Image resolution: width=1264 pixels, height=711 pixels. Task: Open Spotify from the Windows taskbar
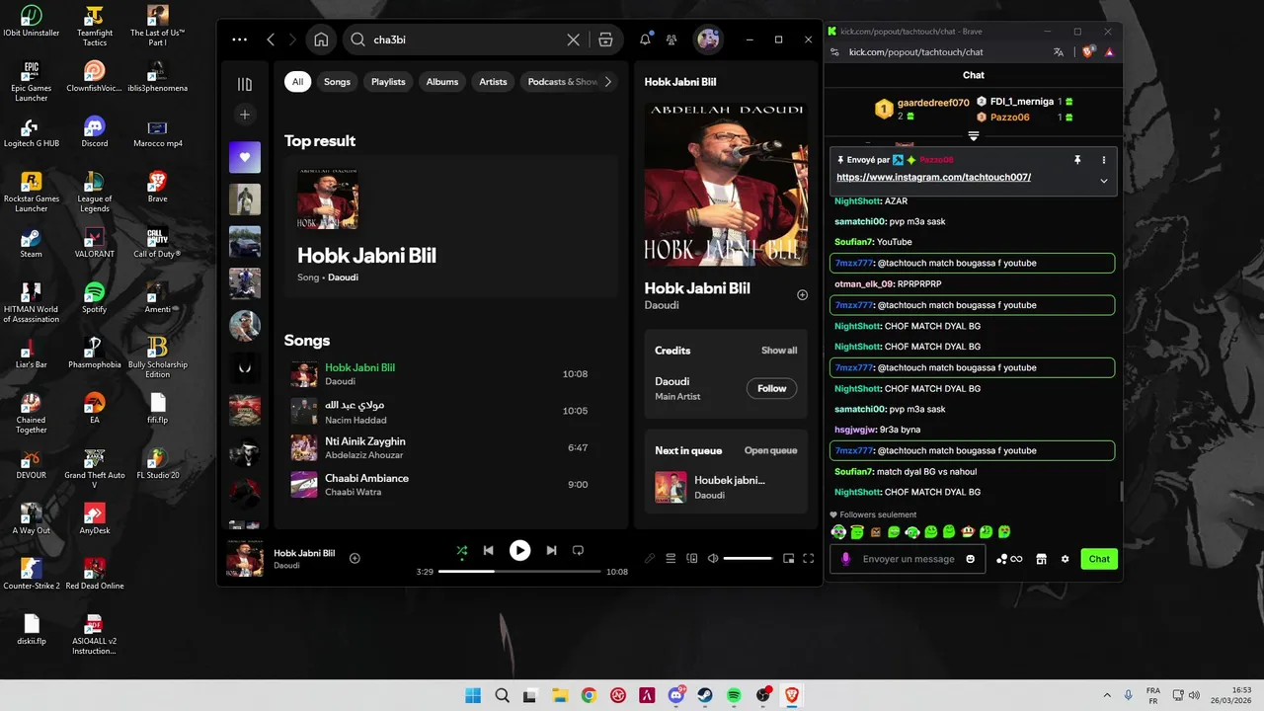(734, 695)
